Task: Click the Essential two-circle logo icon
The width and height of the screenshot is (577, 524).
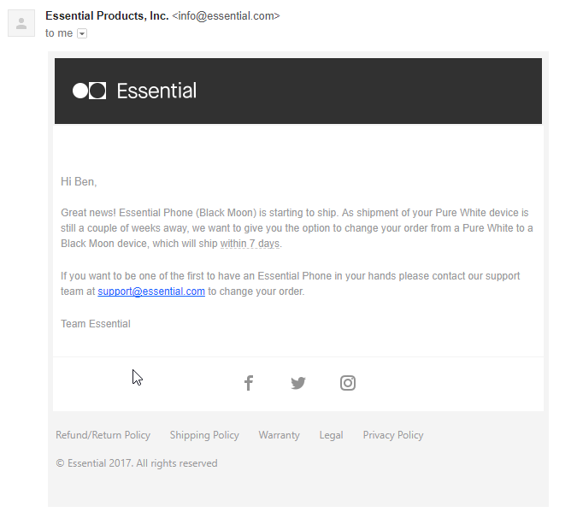Action: click(89, 91)
